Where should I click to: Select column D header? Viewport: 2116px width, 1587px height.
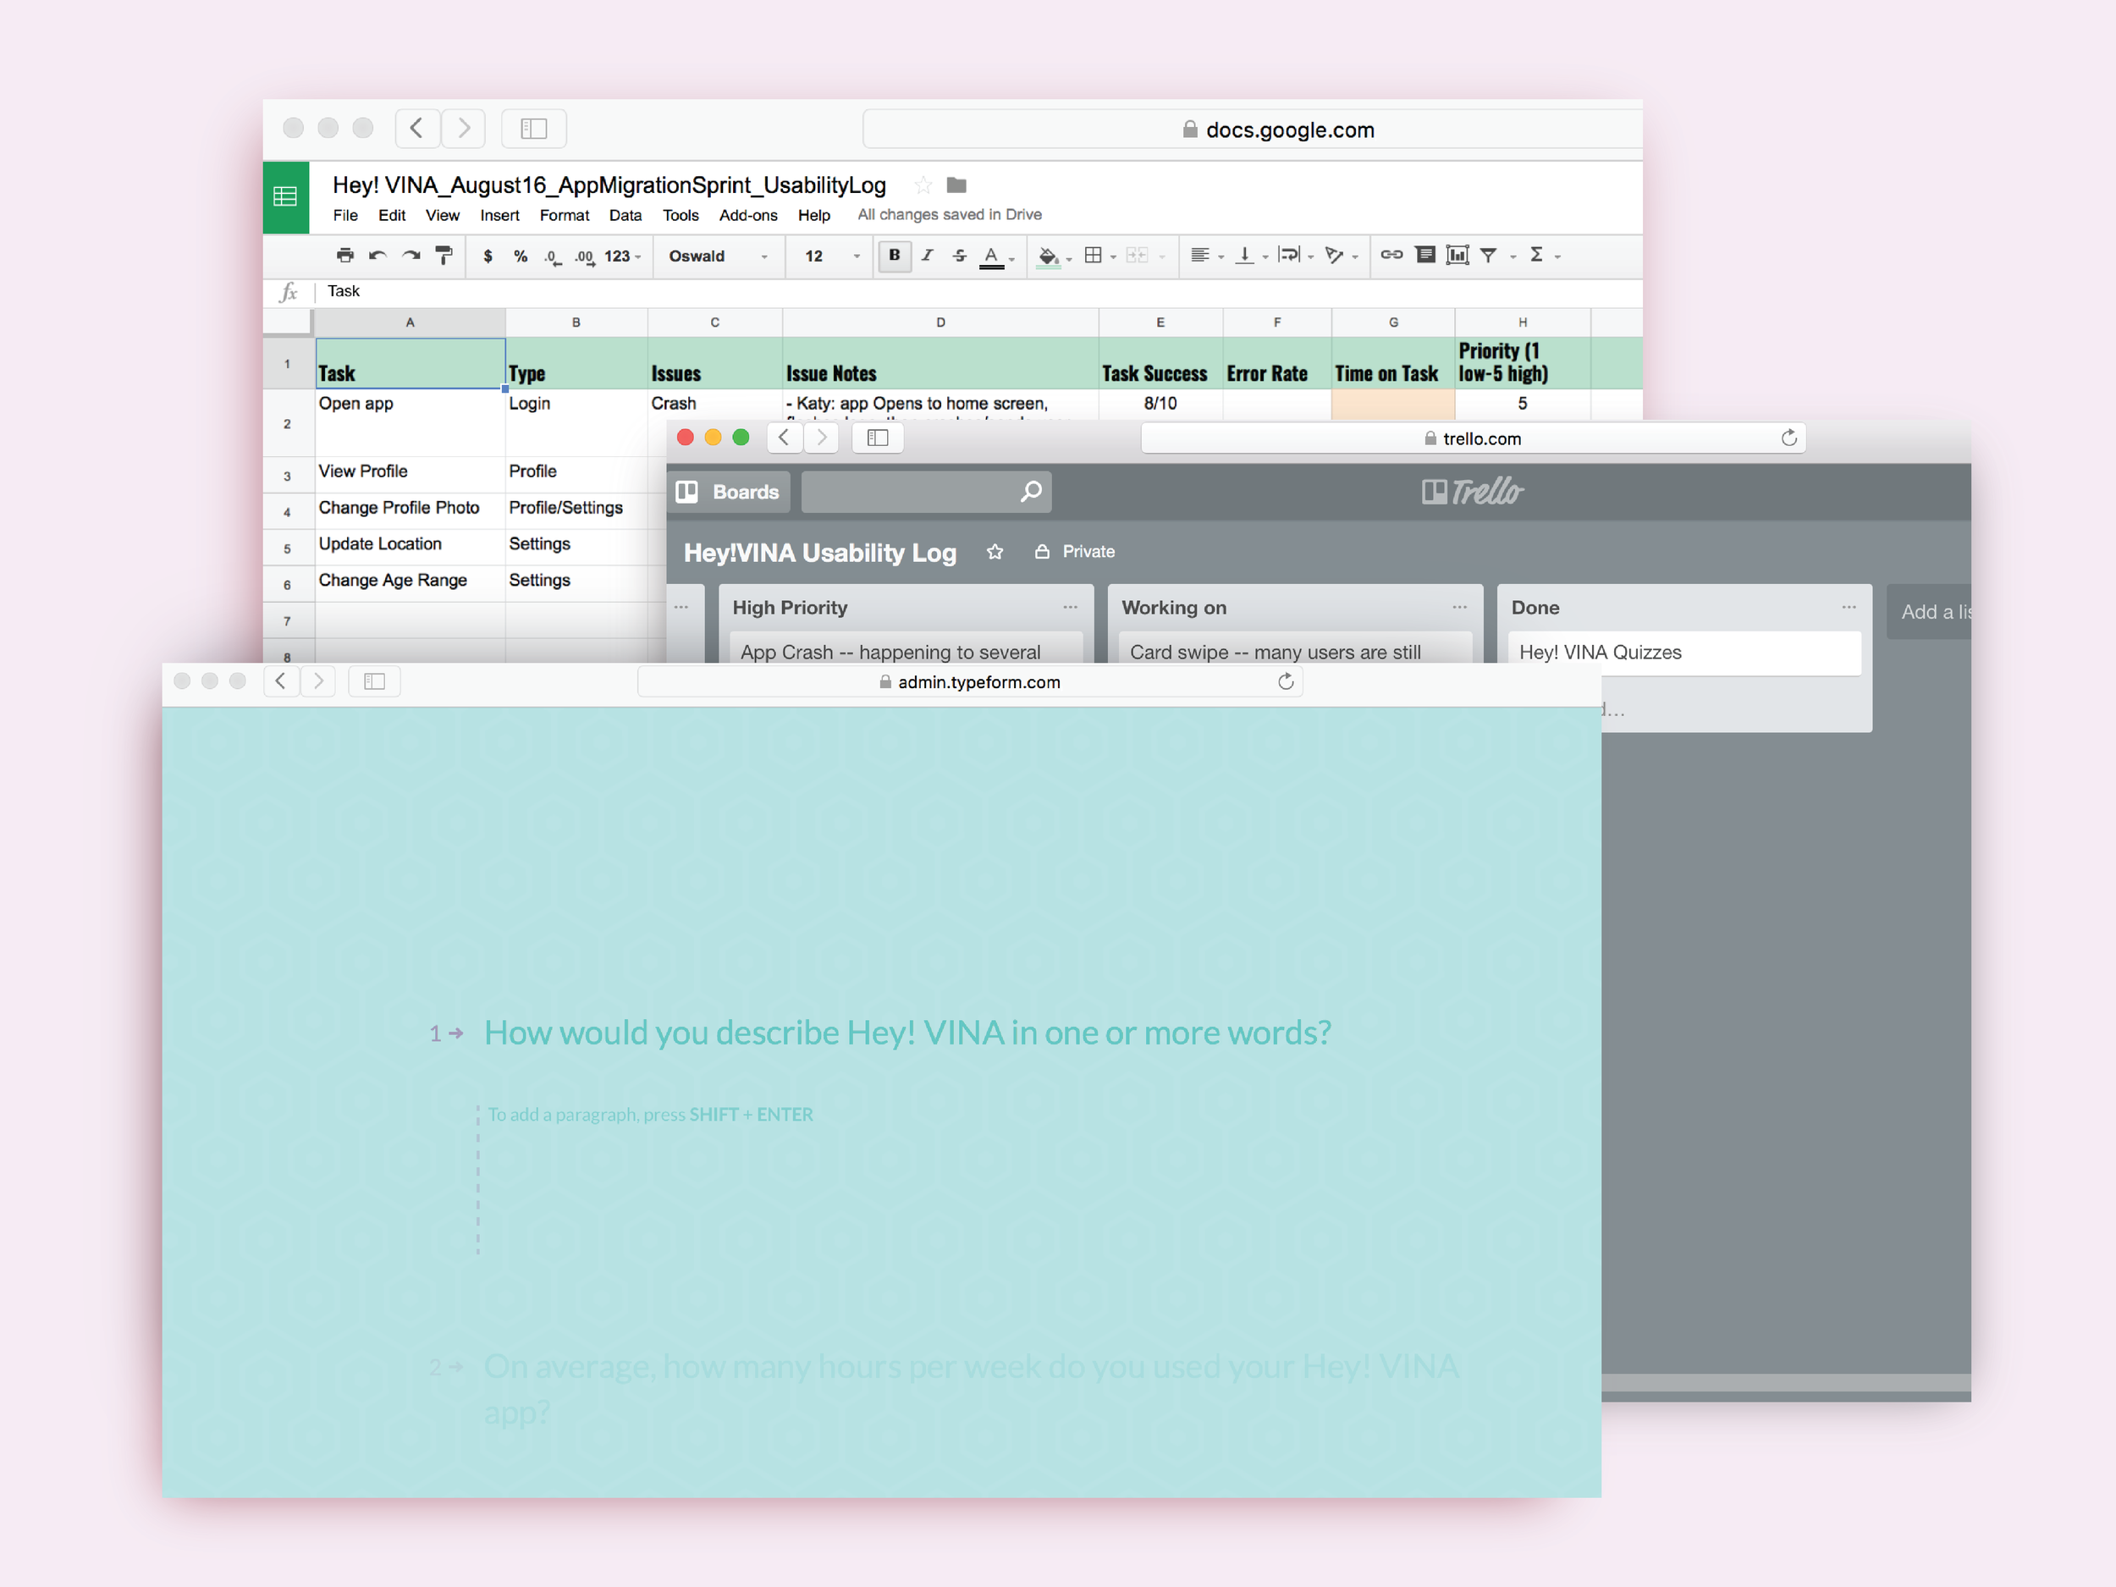pyautogui.click(x=940, y=322)
